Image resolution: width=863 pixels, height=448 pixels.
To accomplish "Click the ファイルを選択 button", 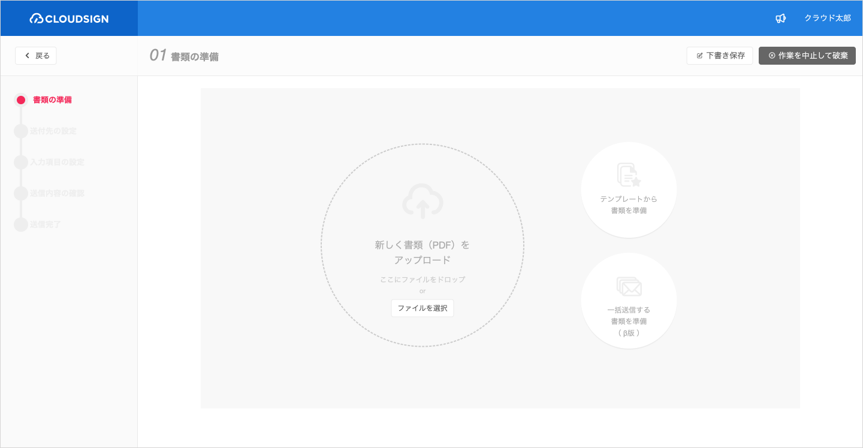I will 423,308.
